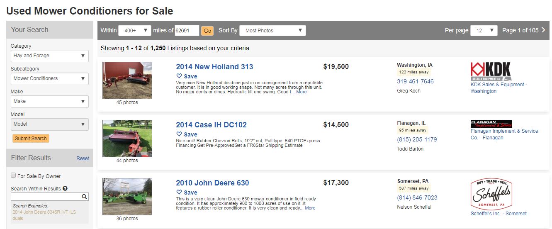Open the Sort By Most Photos dropdown
Screen dimensions: 552x229
(x=272, y=30)
